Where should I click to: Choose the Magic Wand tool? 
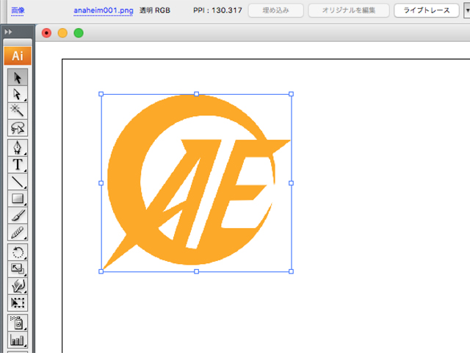[18, 111]
